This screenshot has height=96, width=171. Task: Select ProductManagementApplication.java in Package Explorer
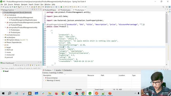(x=24, y=20)
